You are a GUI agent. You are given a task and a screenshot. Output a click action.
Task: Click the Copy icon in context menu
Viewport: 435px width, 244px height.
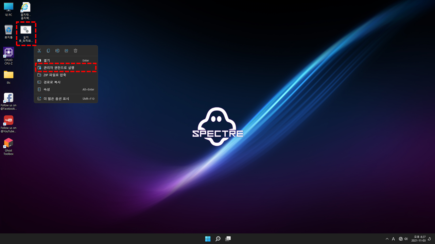[48, 50]
